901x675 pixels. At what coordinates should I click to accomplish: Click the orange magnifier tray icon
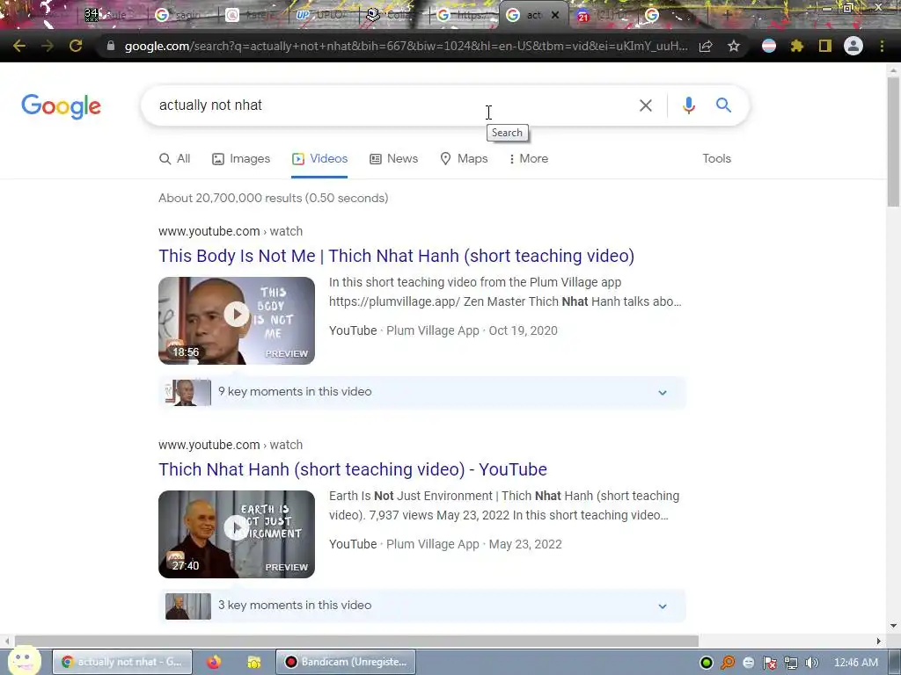click(728, 663)
